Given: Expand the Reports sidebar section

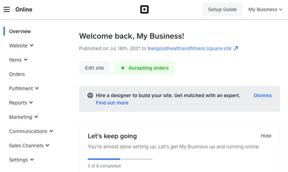Looking at the screenshot, I should (x=21, y=103).
